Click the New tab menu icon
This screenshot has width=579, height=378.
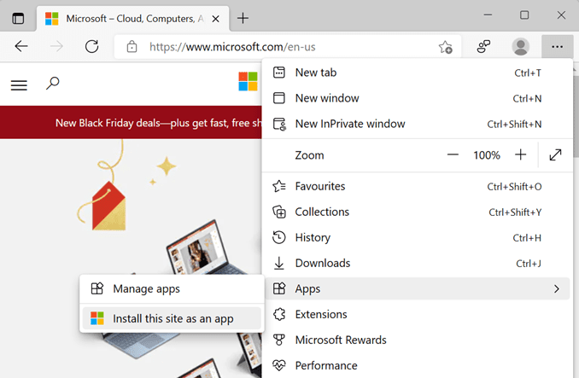point(278,73)
